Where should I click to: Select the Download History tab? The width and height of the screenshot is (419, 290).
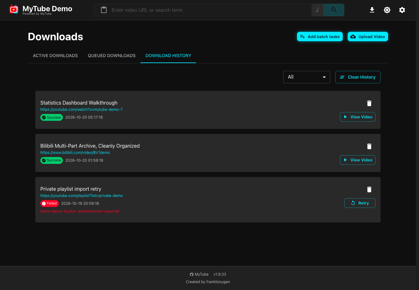click(168, 56)
